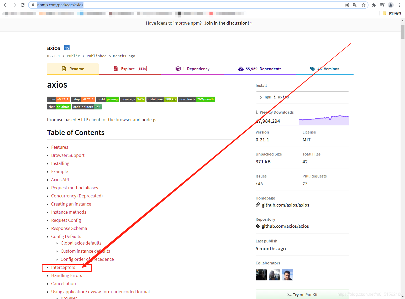Click the weekly downloads sparkline chart
Viewport: 405px width, 299px height.
(324, 120)
